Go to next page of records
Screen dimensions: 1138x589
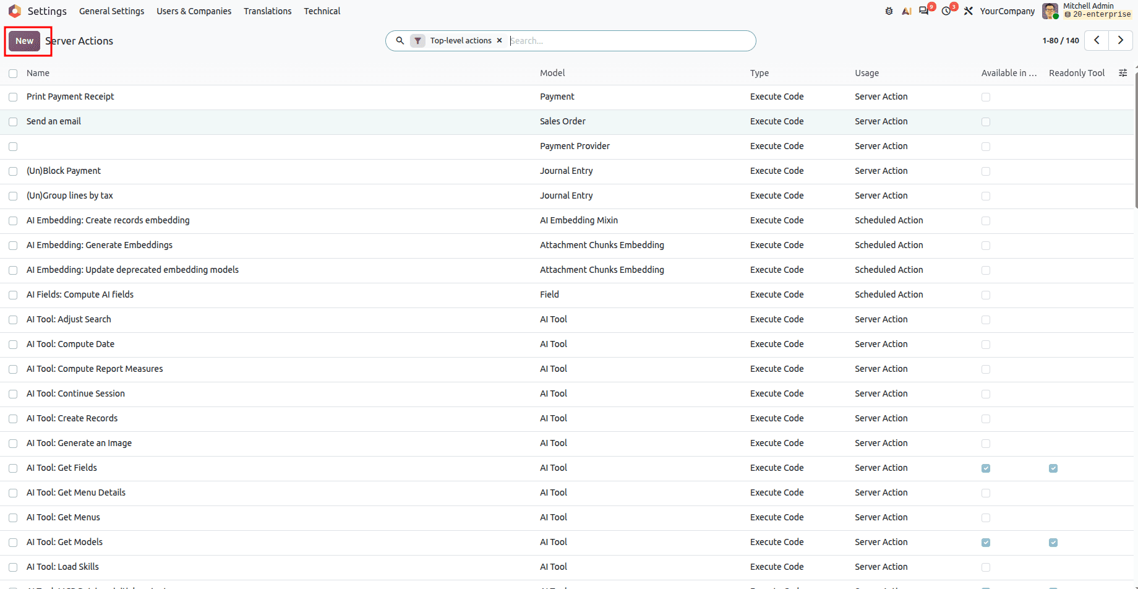pos(1121,40)
